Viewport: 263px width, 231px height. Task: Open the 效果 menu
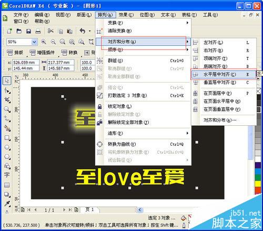[126, 15]
